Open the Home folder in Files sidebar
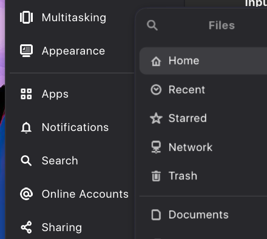 [203, 61]
